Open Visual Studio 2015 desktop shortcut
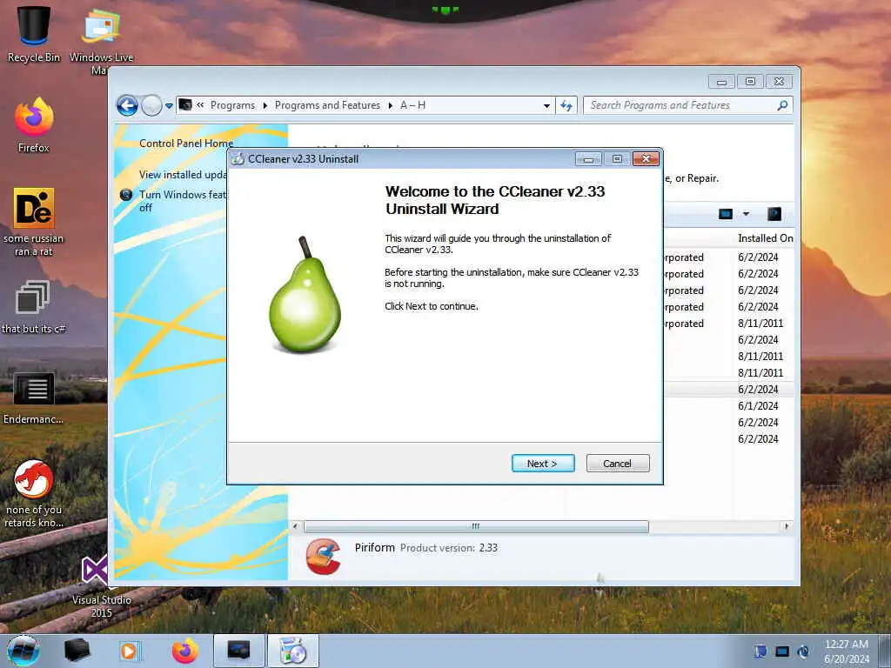 pyautogui.click(x=101, y=585)
